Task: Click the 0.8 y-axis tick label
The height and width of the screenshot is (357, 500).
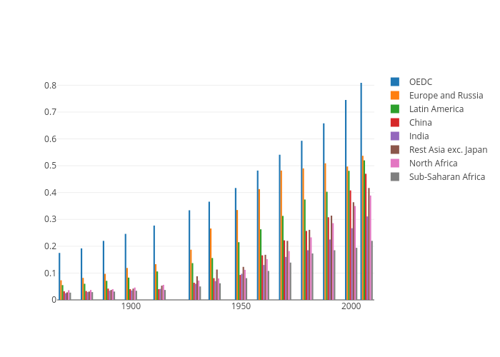Action: click(51, 85)
